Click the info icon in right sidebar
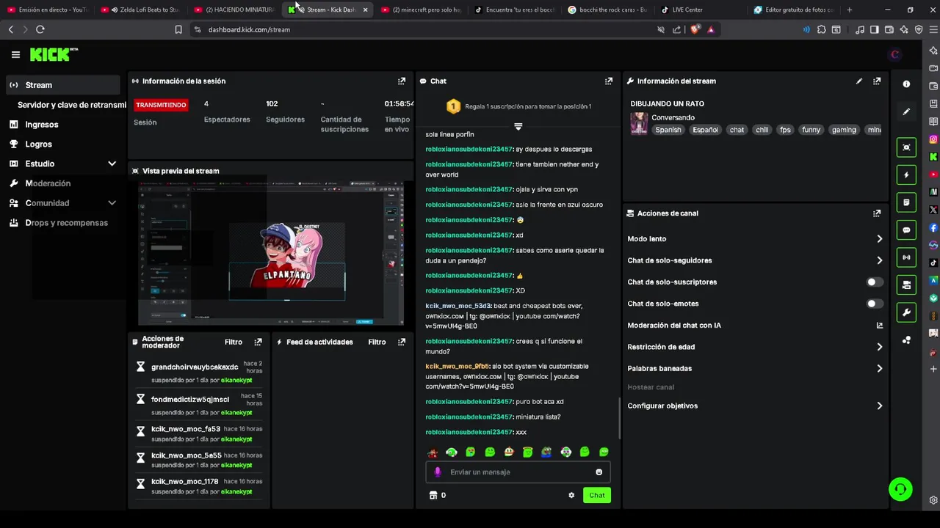940x528 pixels. [906, 84]
